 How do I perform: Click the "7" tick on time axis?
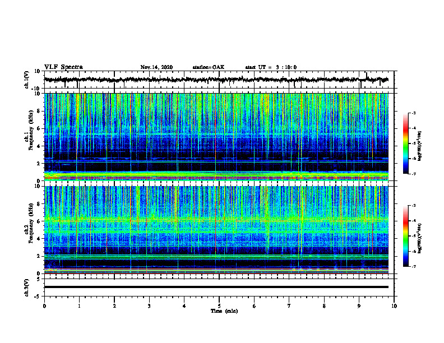(289, 306)
